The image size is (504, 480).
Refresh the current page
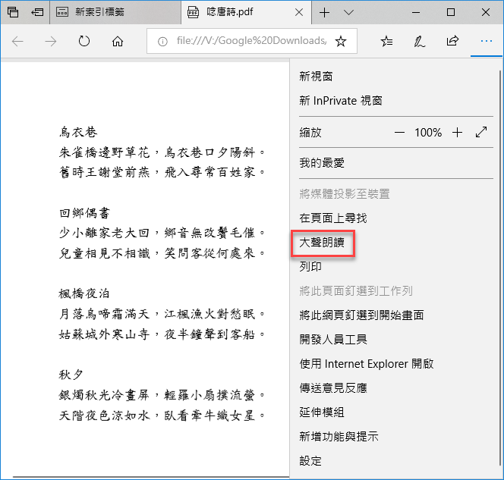(x=84, y=41)
